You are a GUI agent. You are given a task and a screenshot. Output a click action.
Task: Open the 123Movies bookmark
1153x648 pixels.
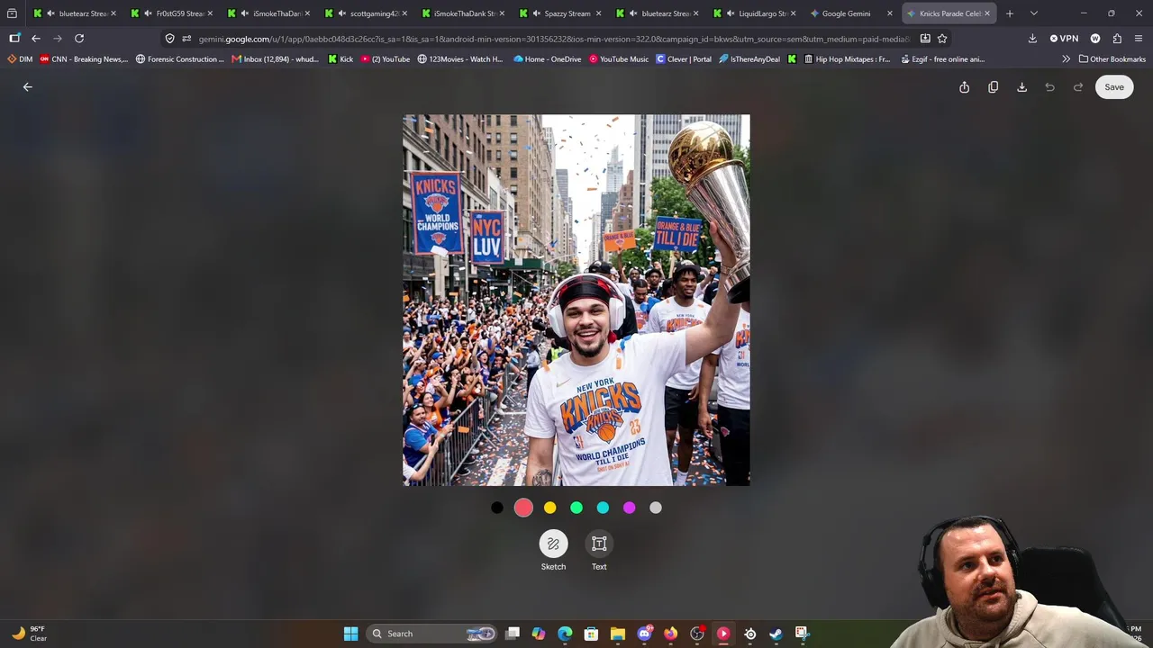tap(460, 59)
